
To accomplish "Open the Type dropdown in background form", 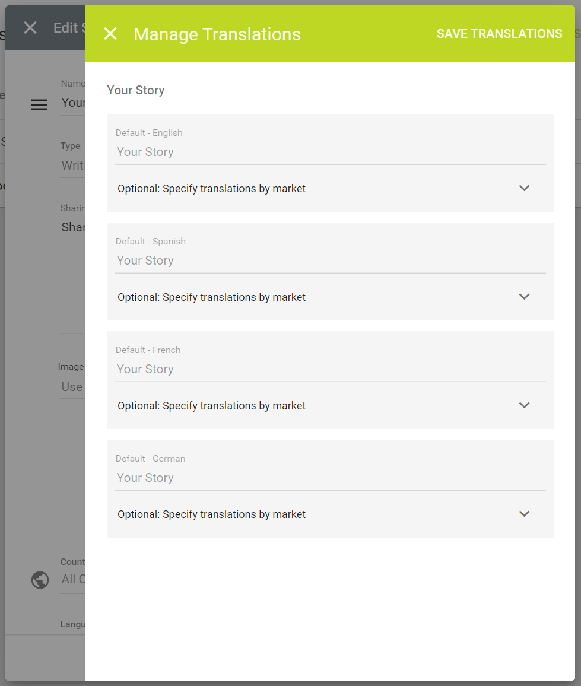I will [x=74, y=166].
